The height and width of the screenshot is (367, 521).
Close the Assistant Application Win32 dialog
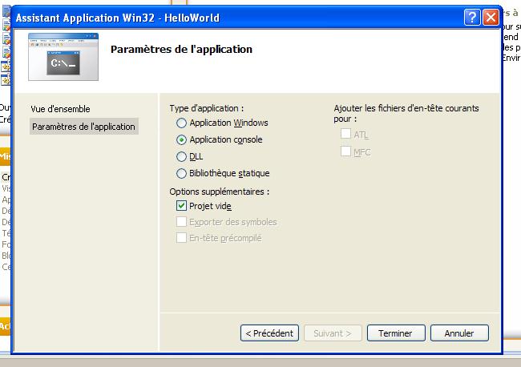point(491,18)
